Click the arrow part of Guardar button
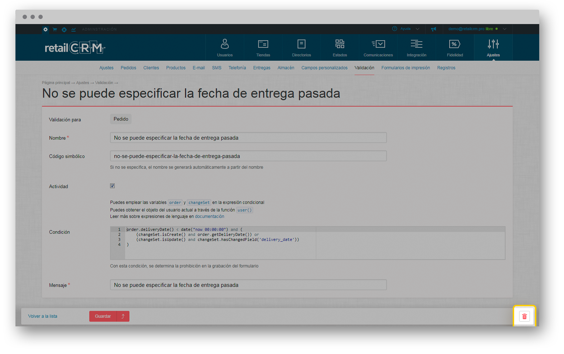Image resolution: width=564 pixels, height=354 pixels. point(123,316)
